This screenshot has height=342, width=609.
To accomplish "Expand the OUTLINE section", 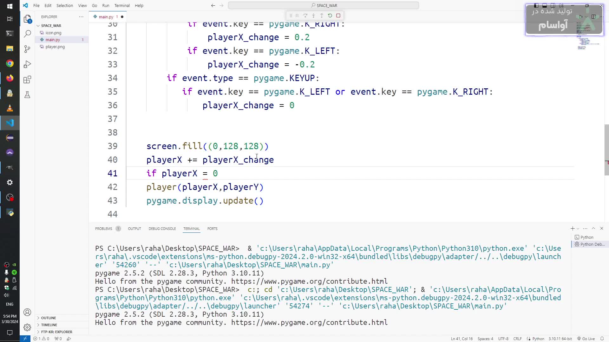I will (x=49, y=318).
